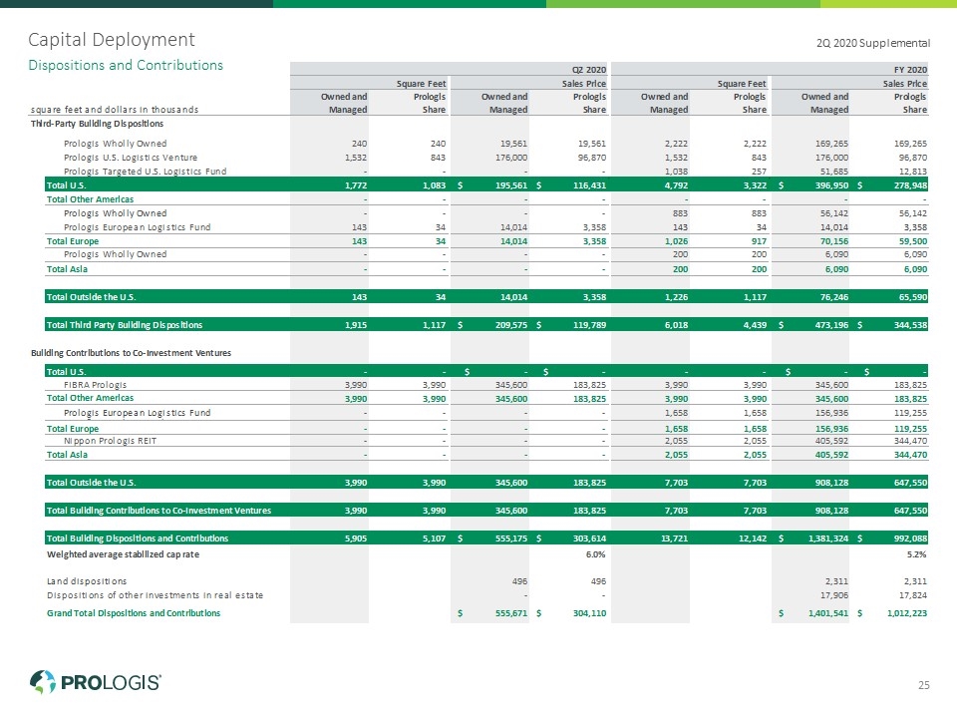Click the 'Land dispositions' row label

pos(87,581)
